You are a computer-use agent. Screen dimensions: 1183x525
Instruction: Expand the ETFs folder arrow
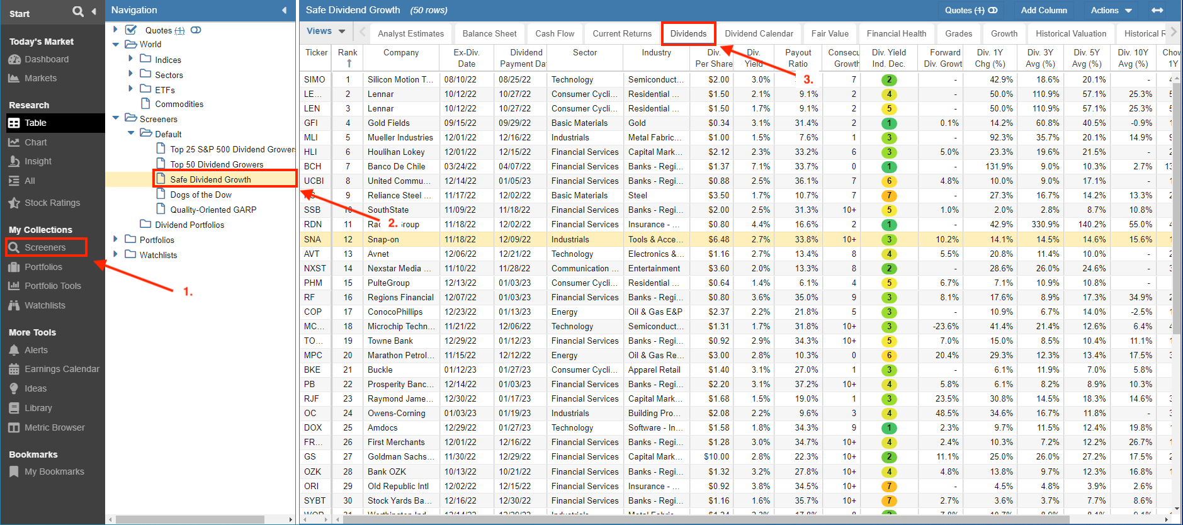[x=130, y=89]
